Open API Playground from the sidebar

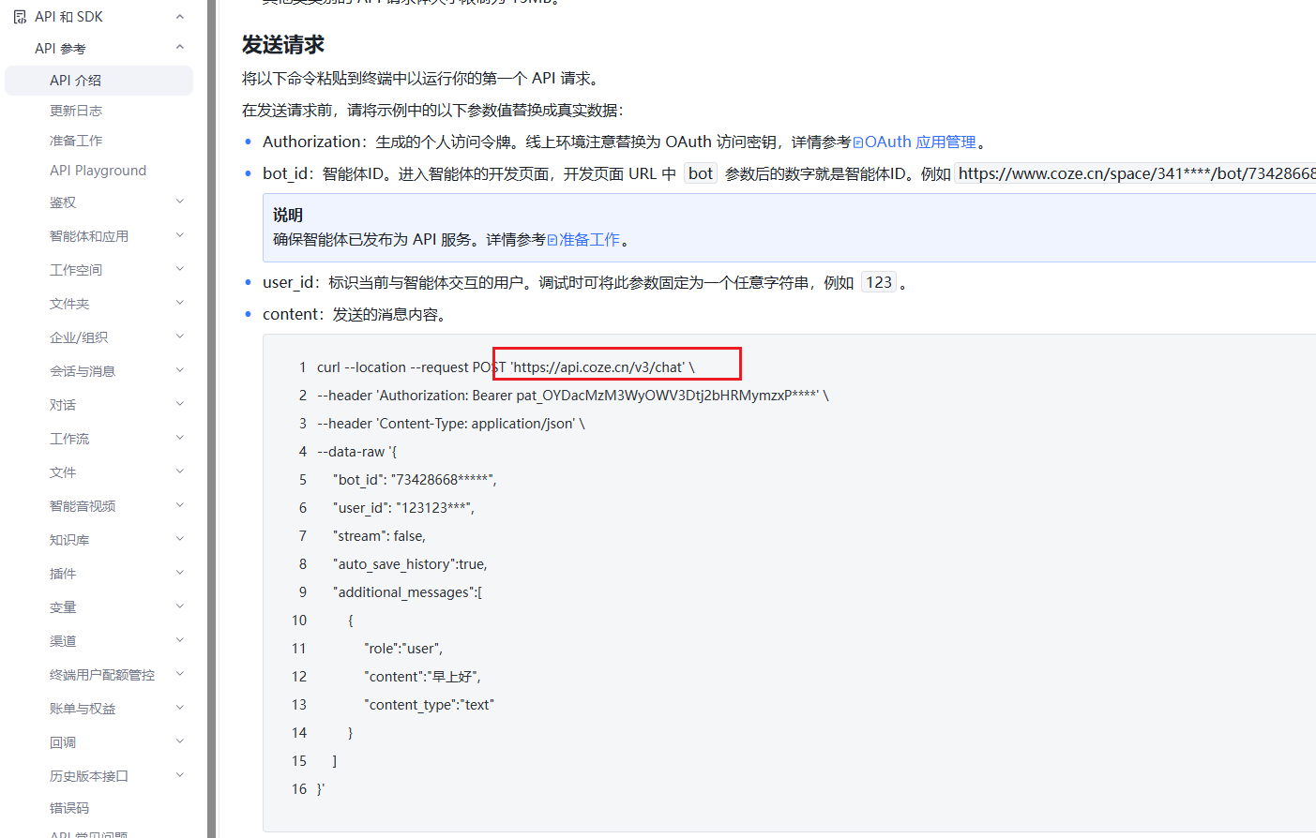pyautogui.click(x=98, y=171)
